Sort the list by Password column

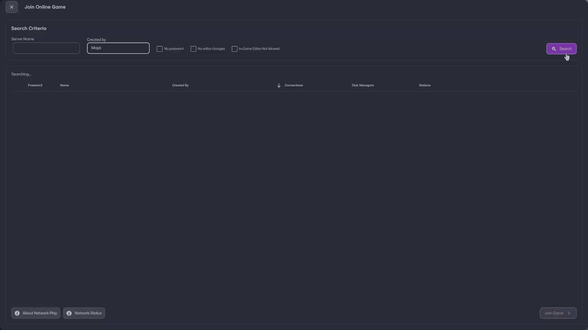click(x=35, y=85)
